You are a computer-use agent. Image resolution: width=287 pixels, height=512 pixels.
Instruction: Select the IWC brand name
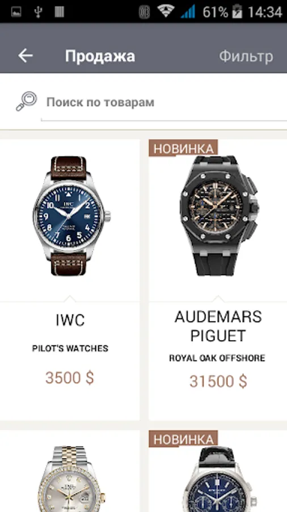tap(70, 320)
